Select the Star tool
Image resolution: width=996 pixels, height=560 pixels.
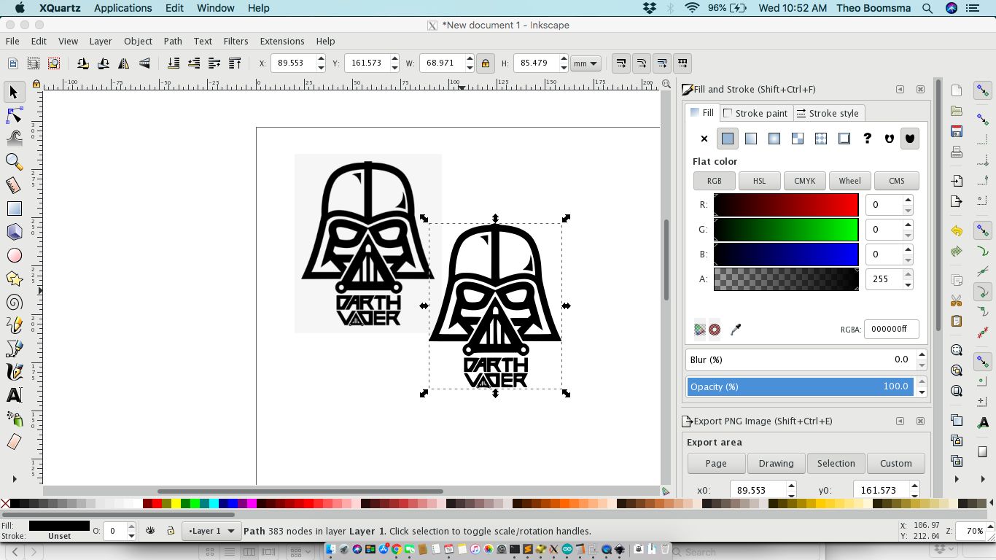pos(14,279)
